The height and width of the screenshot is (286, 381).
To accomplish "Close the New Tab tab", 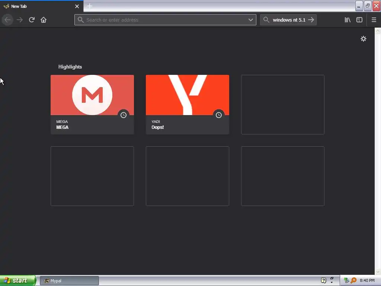I will [x=77, y=6].
